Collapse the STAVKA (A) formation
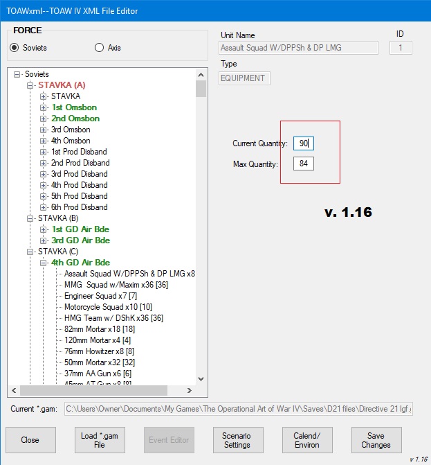 30,85
